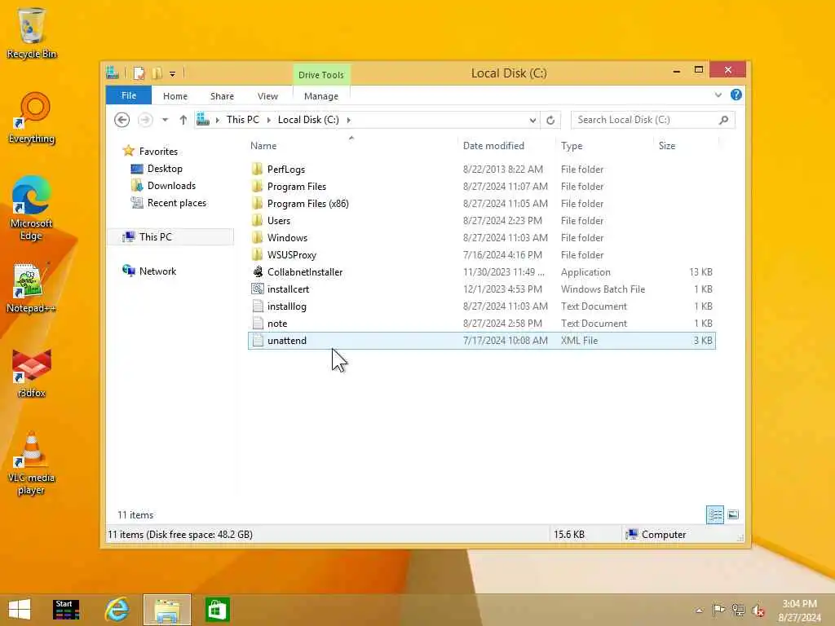
Task: Sort by the Name column header
Action: pos(351,146)
